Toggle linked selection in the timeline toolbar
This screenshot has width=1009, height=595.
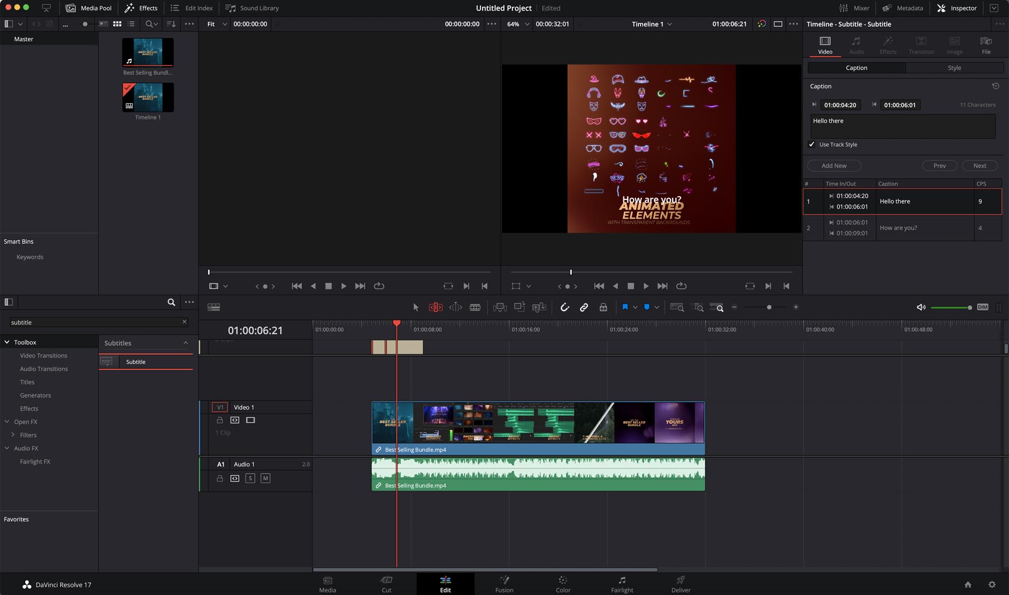pyautogui.click(x=584, y=307)
